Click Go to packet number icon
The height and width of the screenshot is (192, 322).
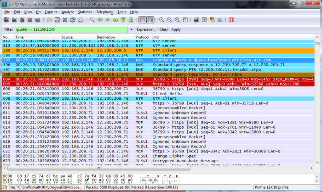[x=115, y=20]
